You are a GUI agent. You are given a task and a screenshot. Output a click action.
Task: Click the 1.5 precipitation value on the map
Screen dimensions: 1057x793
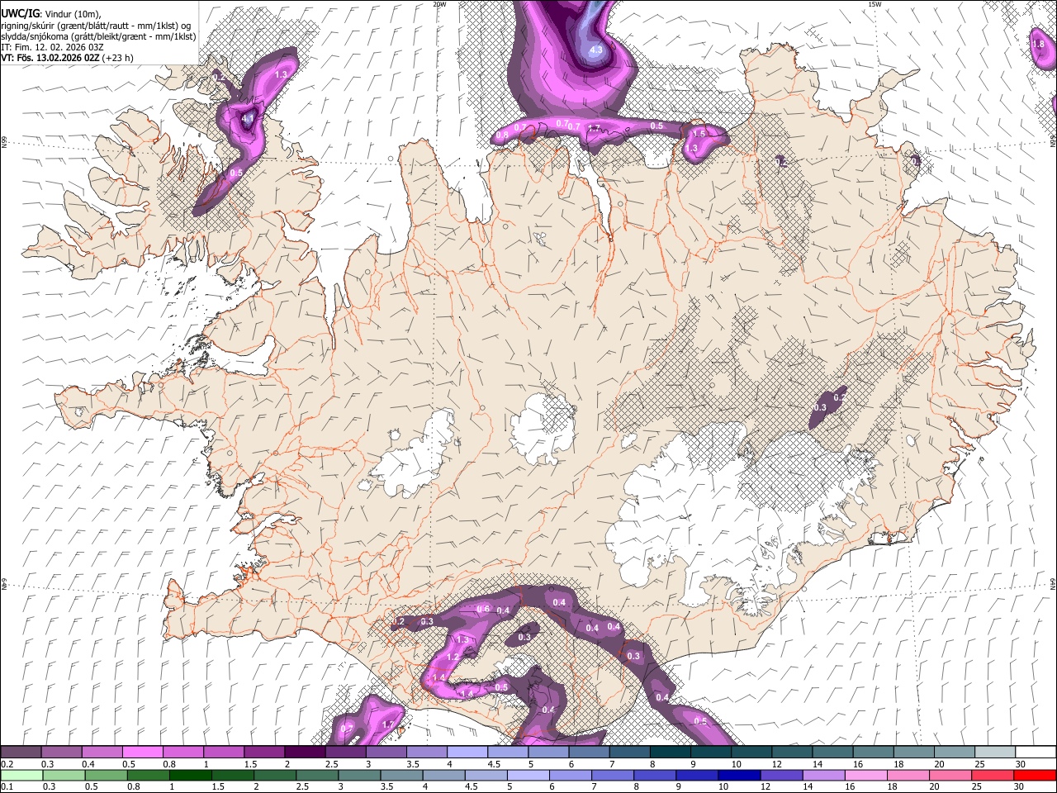tap(699, 133)
